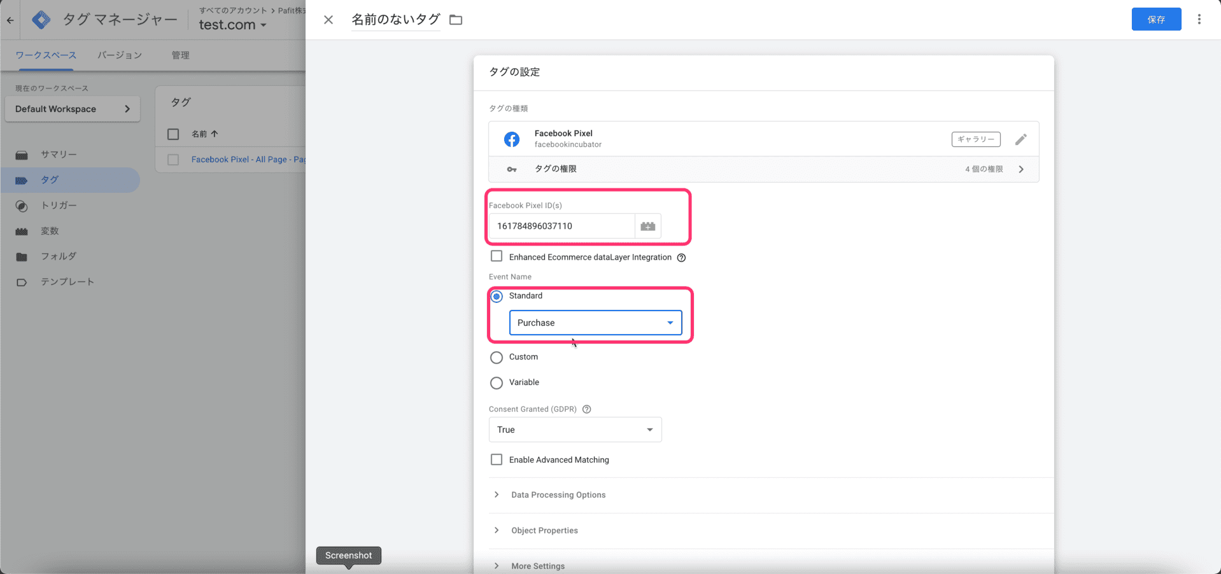Click the すべてのアカウント breadcrumb link
Image resolution: width=1221 pixels, height=574 pixels.
click(233, 10)
